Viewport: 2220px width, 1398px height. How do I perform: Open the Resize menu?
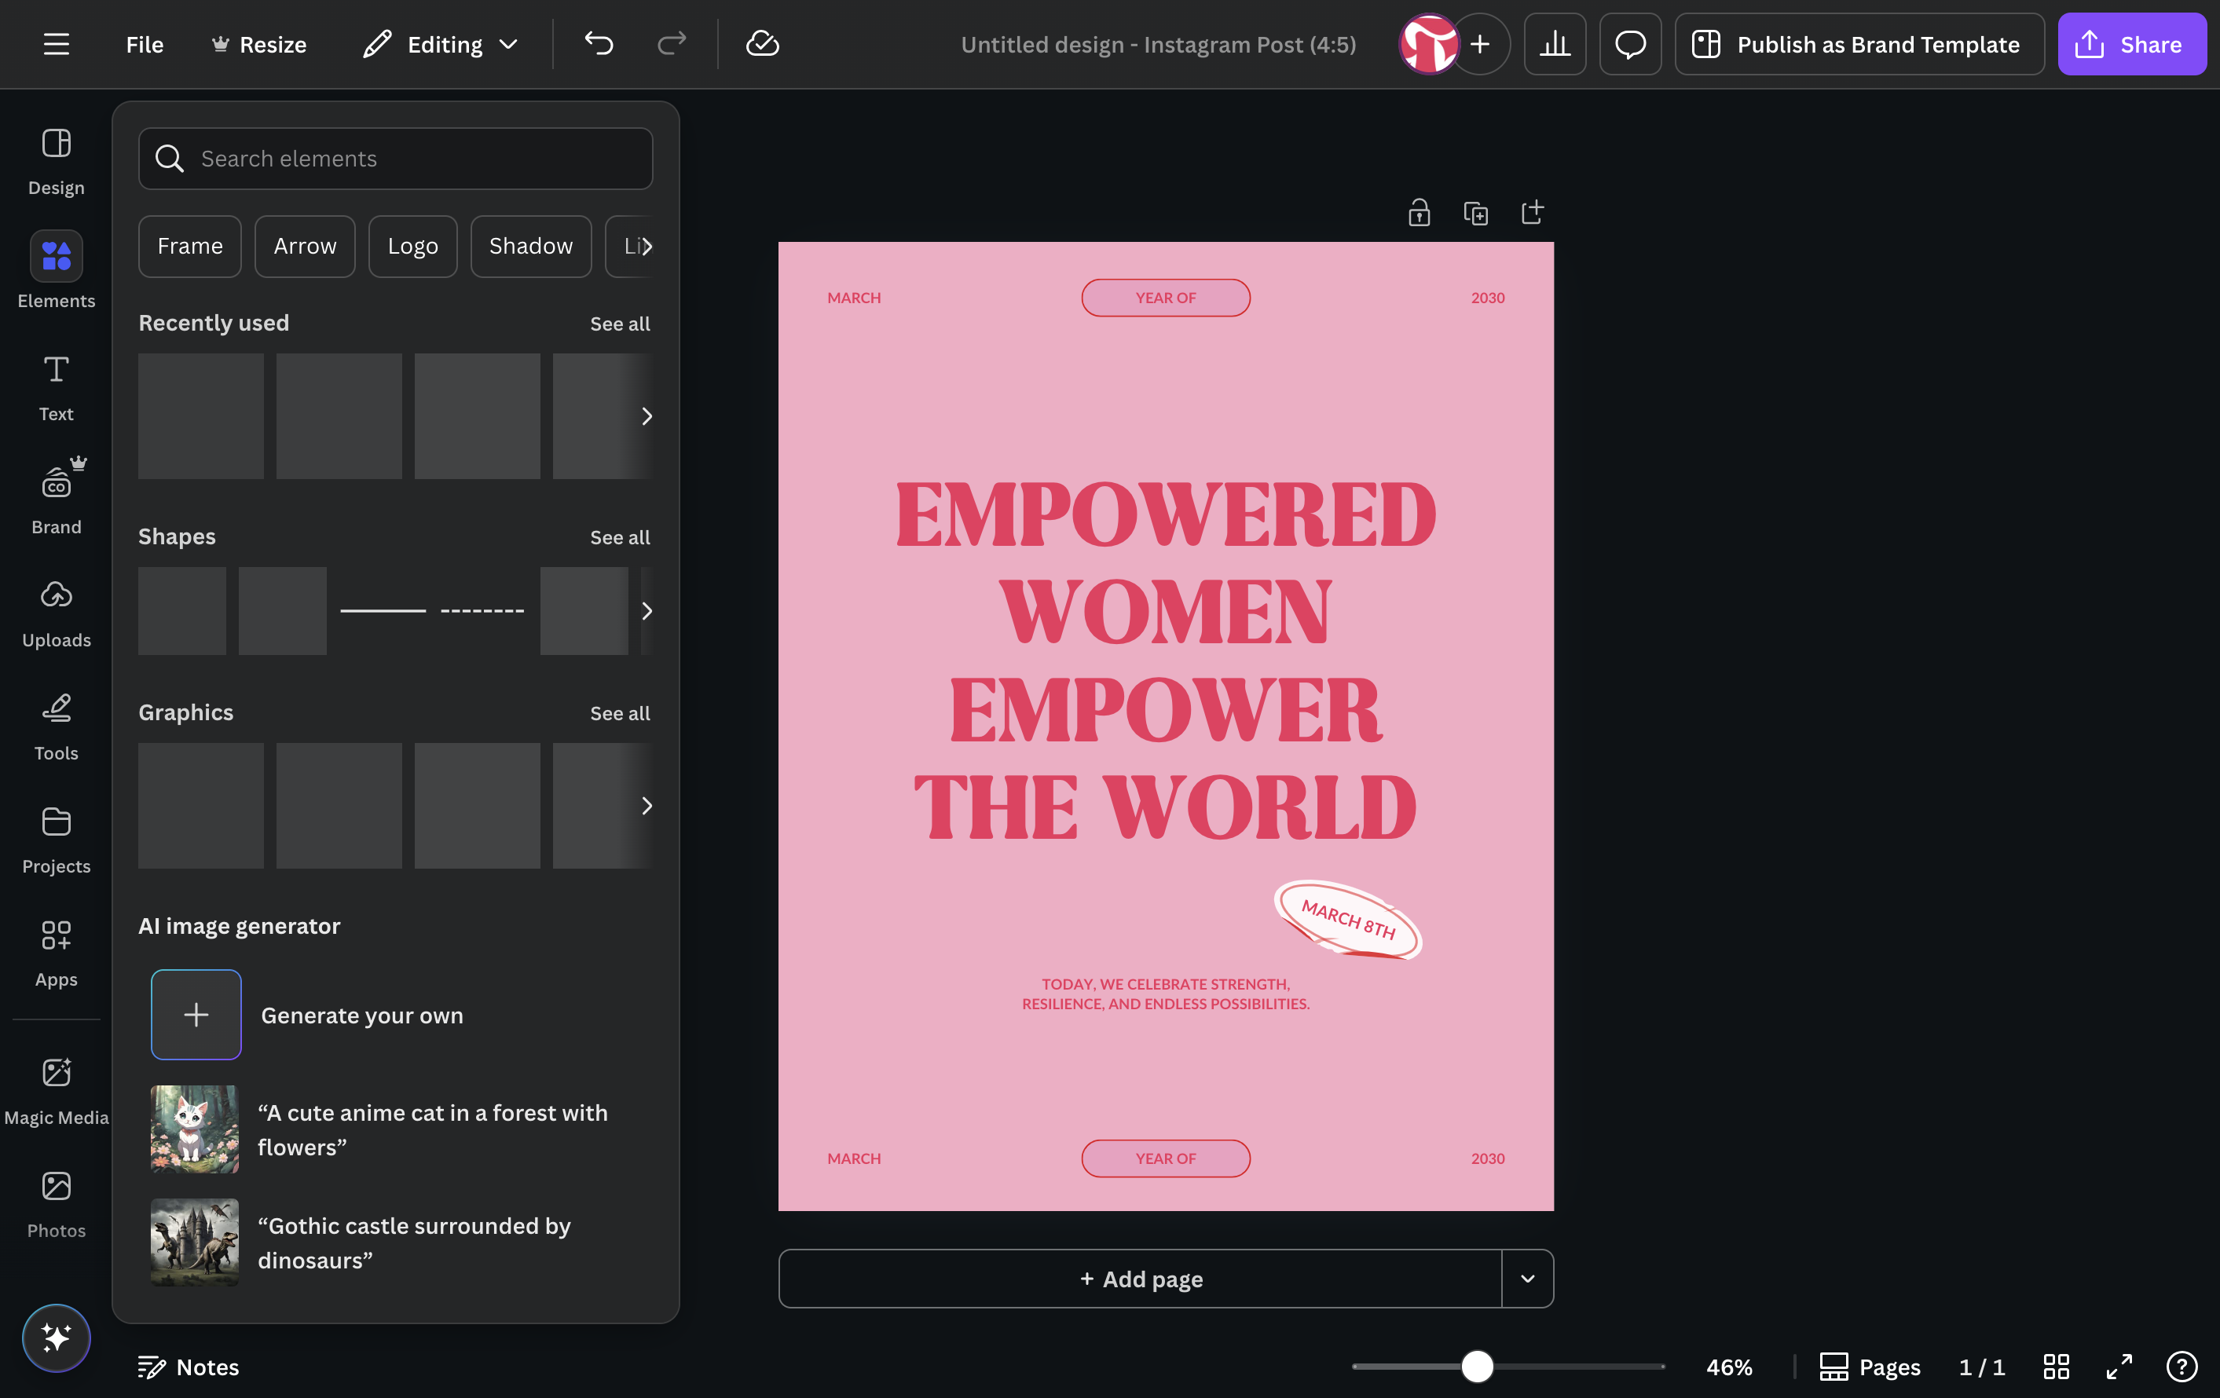[259, 44]
